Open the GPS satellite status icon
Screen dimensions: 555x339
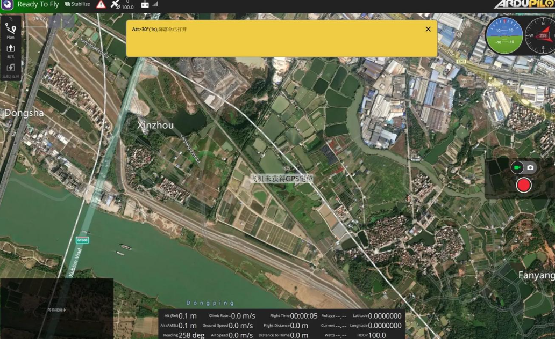tap(116, 4)
